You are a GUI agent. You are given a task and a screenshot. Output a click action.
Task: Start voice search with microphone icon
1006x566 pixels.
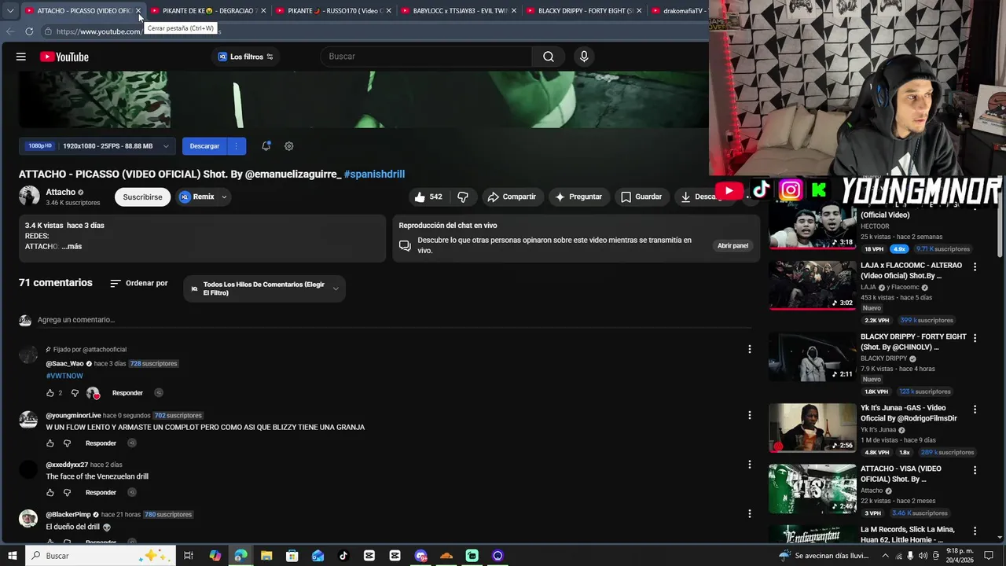tap(583, 57)
